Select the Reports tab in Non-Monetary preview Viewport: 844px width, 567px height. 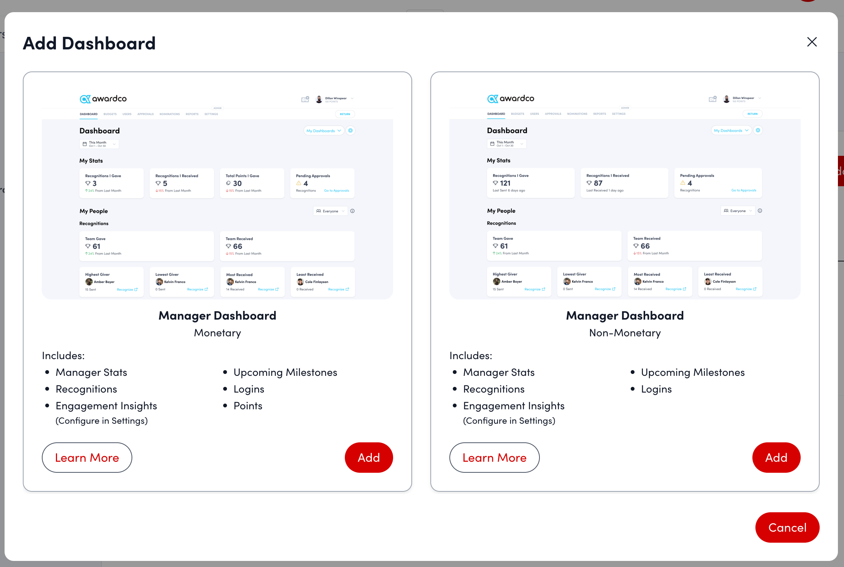click(600, 114)
